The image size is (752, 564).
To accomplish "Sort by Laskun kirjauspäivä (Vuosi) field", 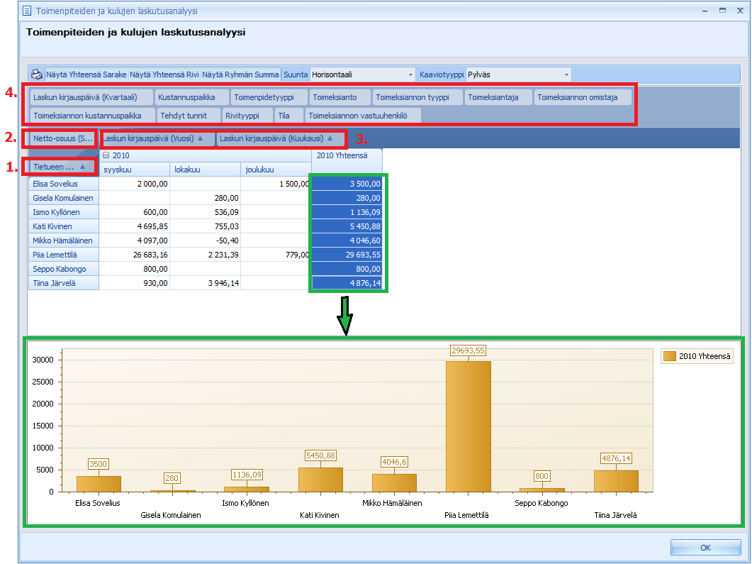I will click(157, 139).
